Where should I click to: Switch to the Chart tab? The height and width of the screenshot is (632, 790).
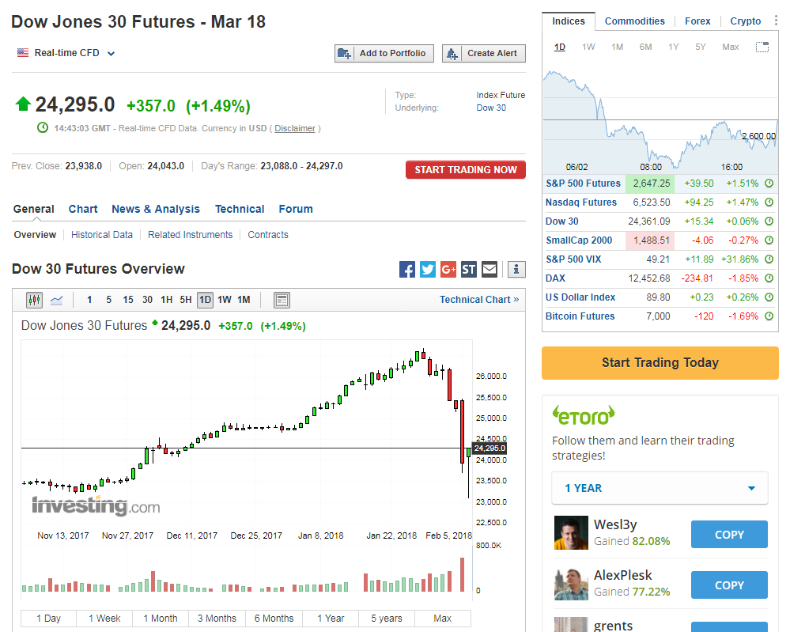[83, 209]
